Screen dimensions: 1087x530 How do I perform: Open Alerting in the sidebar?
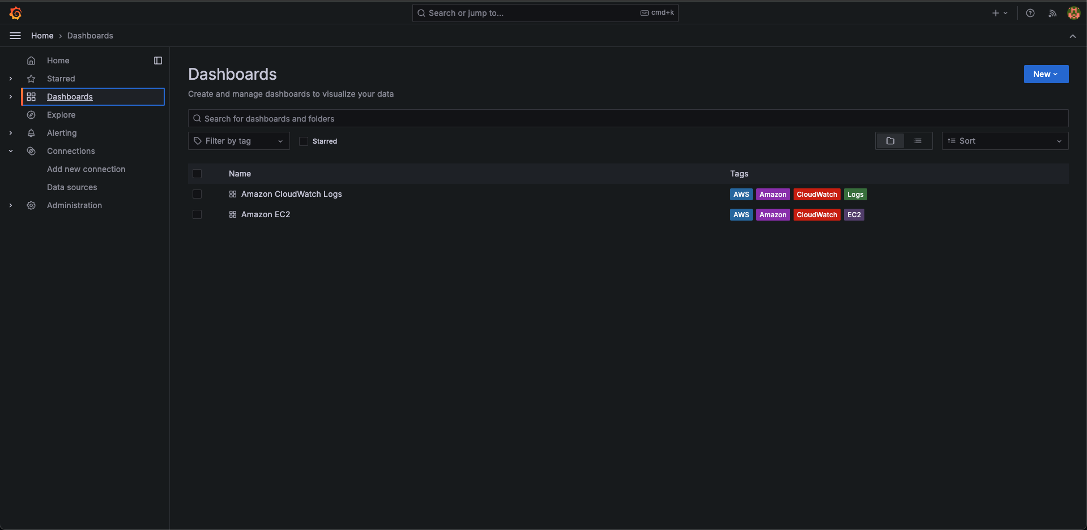[62, 133]
